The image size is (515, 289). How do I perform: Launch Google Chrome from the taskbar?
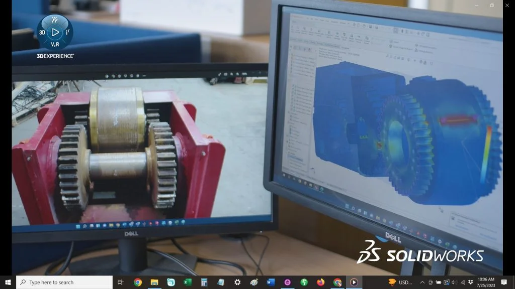137,282
